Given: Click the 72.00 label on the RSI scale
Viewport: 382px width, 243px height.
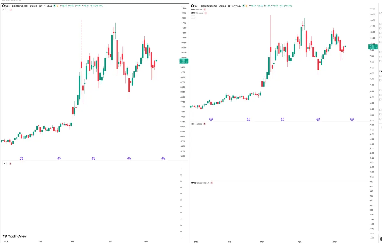Looking at the screenshot, I should pos(372,125).
